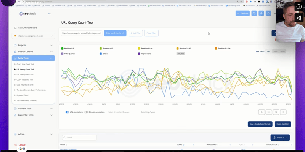Open Query Row Count Tool
The image size is (305, 152).
coord(25,64)
